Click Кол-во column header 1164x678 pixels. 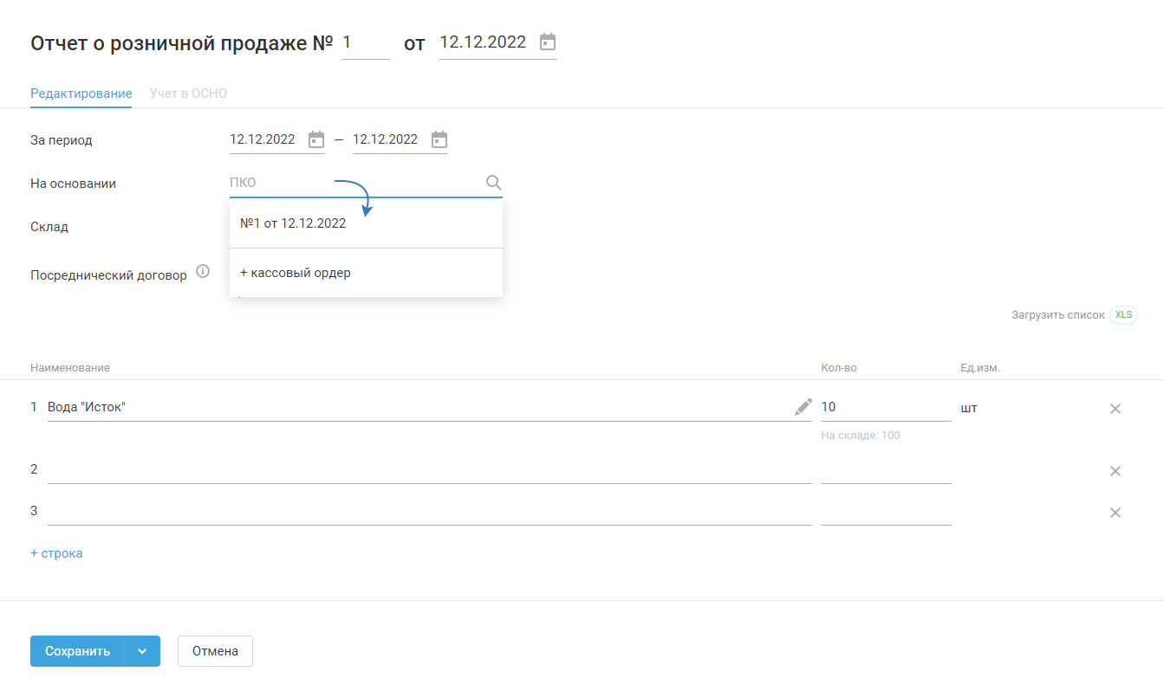[839, 368]
